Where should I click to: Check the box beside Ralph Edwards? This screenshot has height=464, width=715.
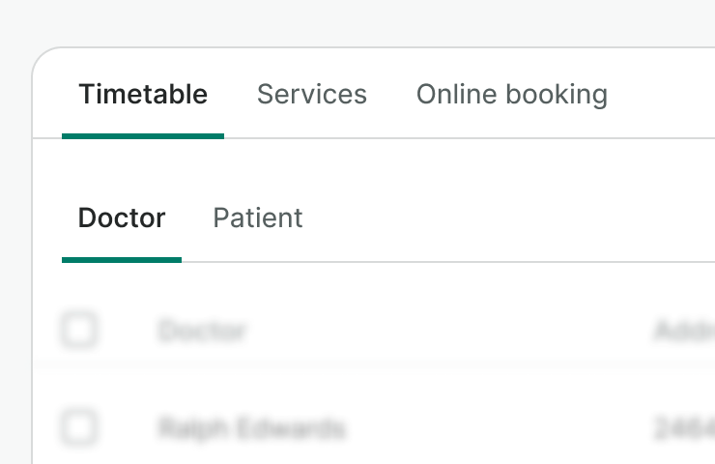[x=78, y=426]
